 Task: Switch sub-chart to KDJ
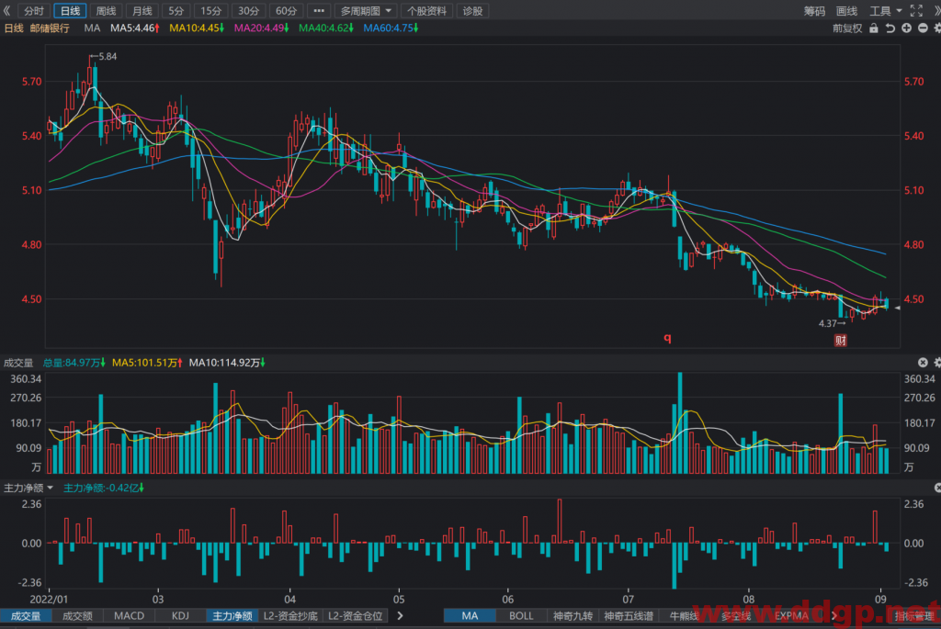click(180, 616)
